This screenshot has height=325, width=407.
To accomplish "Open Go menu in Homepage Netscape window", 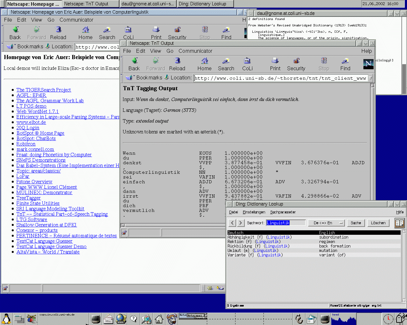I will coord(51,20).
